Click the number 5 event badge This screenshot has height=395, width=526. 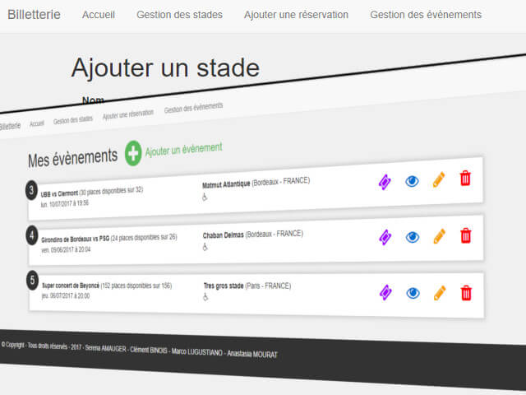click(x=33, y=280)
